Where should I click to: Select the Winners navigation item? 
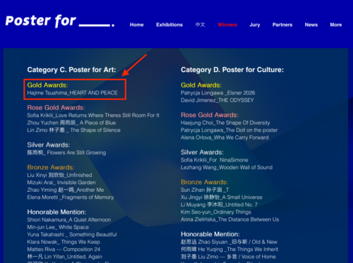tap(227, 25)
